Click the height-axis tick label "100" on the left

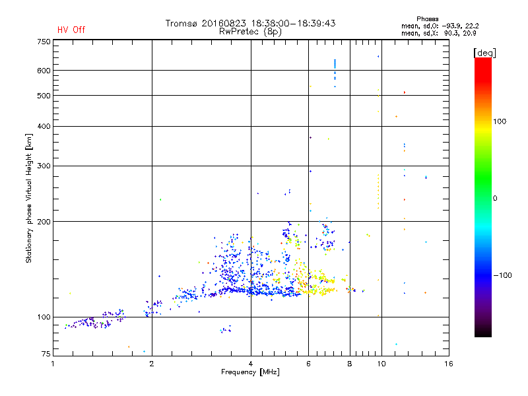point(44,317)
